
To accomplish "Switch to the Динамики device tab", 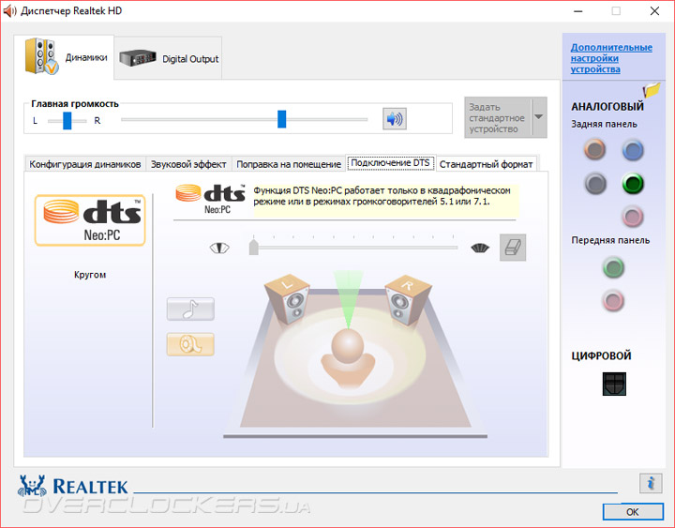I will [64, 57].
